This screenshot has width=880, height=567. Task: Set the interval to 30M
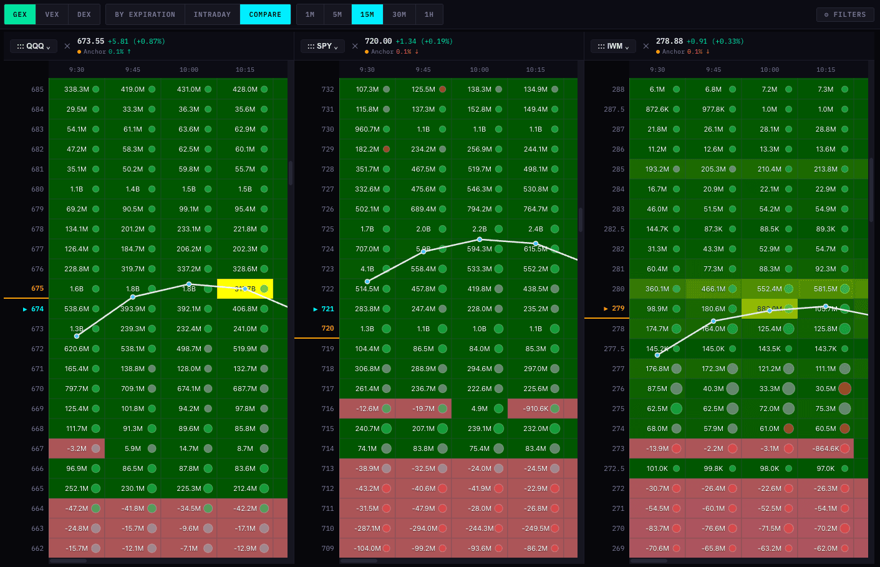tap(399, 14)
